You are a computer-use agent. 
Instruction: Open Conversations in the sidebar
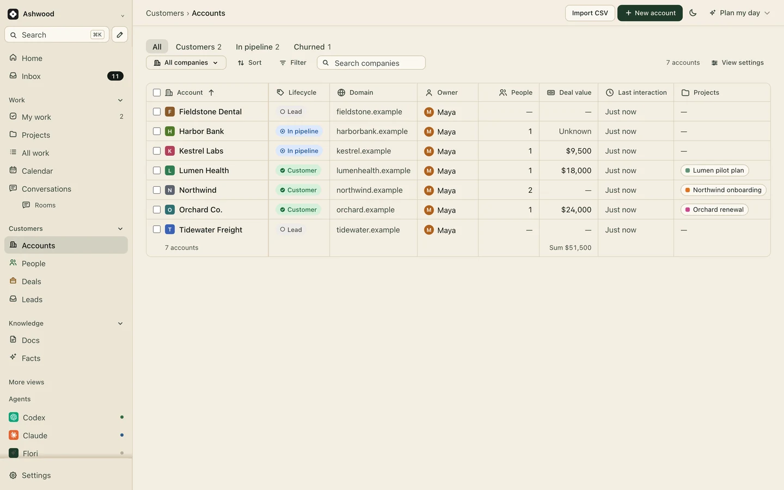click(66, 189)
